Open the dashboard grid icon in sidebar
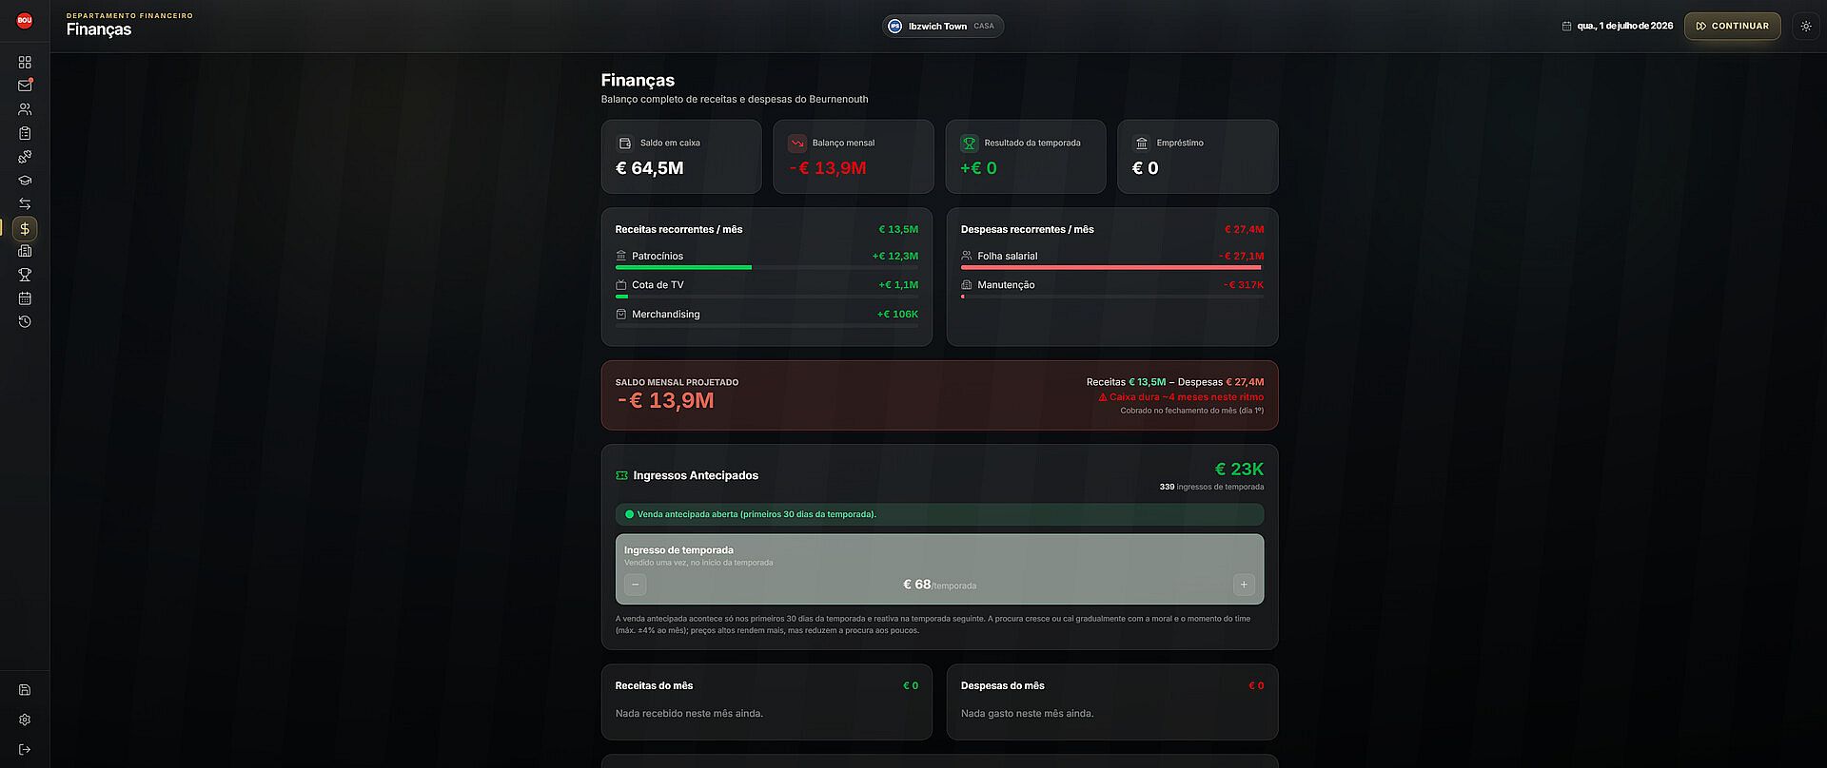Image resolution: width=1827 pixels, height=768 pixels. (x=25, y=62)
